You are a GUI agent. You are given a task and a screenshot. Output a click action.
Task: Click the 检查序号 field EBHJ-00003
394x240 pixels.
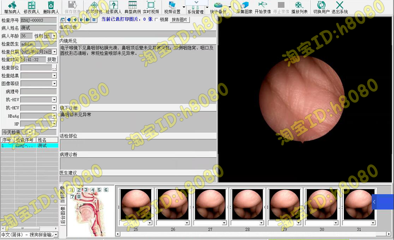point(39,20)
